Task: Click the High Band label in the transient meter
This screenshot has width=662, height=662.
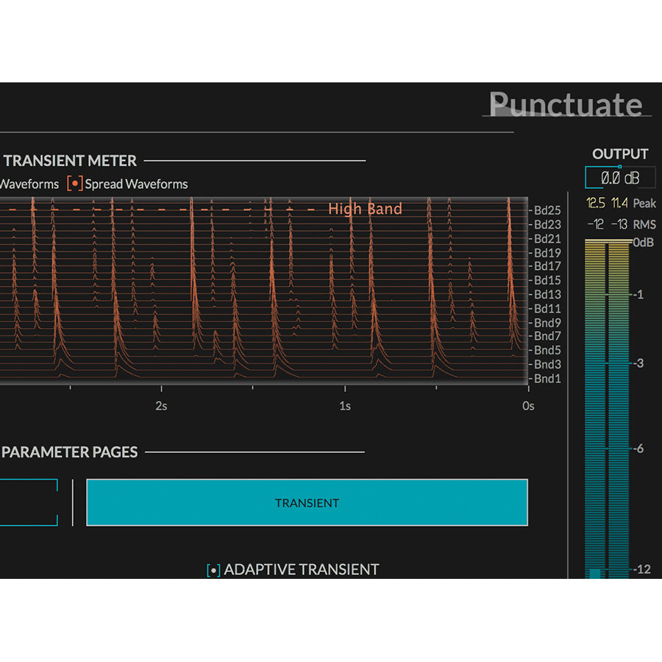Action: (365, 209)
